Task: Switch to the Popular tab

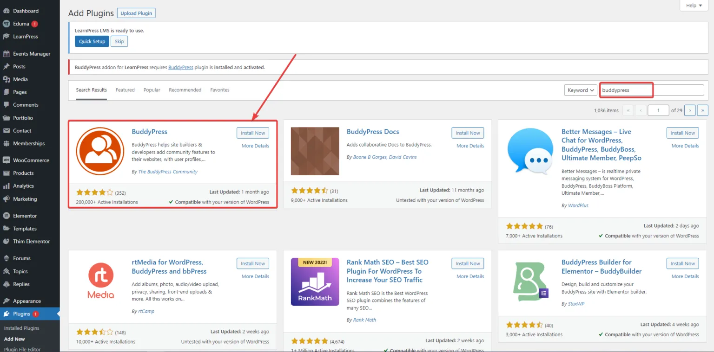Action: (152, 90)
